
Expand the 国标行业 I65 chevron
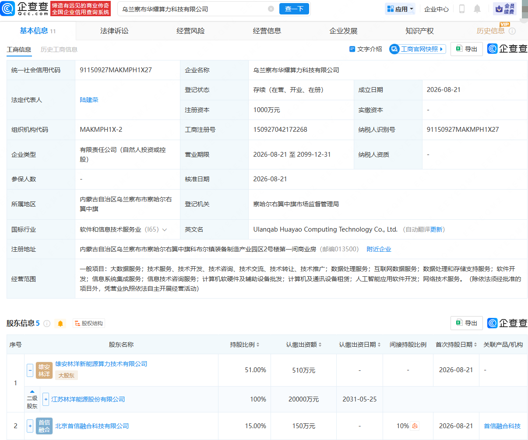coord(165,230)
